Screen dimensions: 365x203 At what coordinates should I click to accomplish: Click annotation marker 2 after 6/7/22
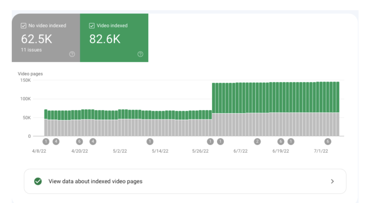click(x=257, y=141)
